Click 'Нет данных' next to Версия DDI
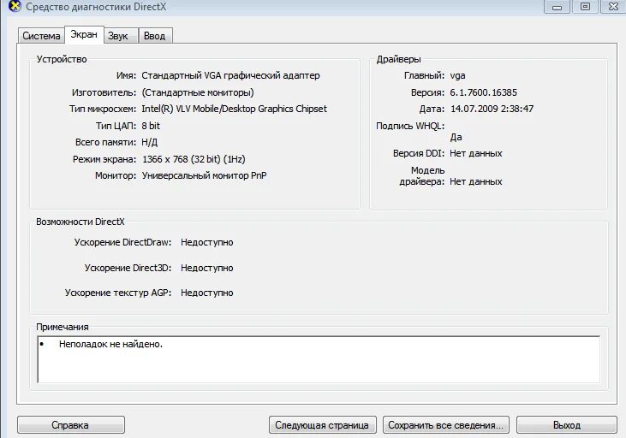This screenshot has width=626, height=438. click(x=476, y=154)
